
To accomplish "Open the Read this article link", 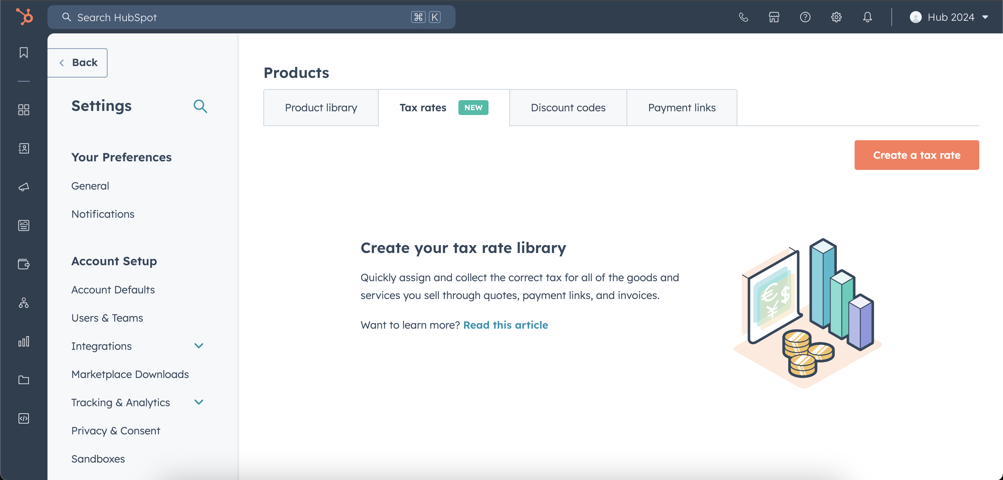I will click(505, 325).
